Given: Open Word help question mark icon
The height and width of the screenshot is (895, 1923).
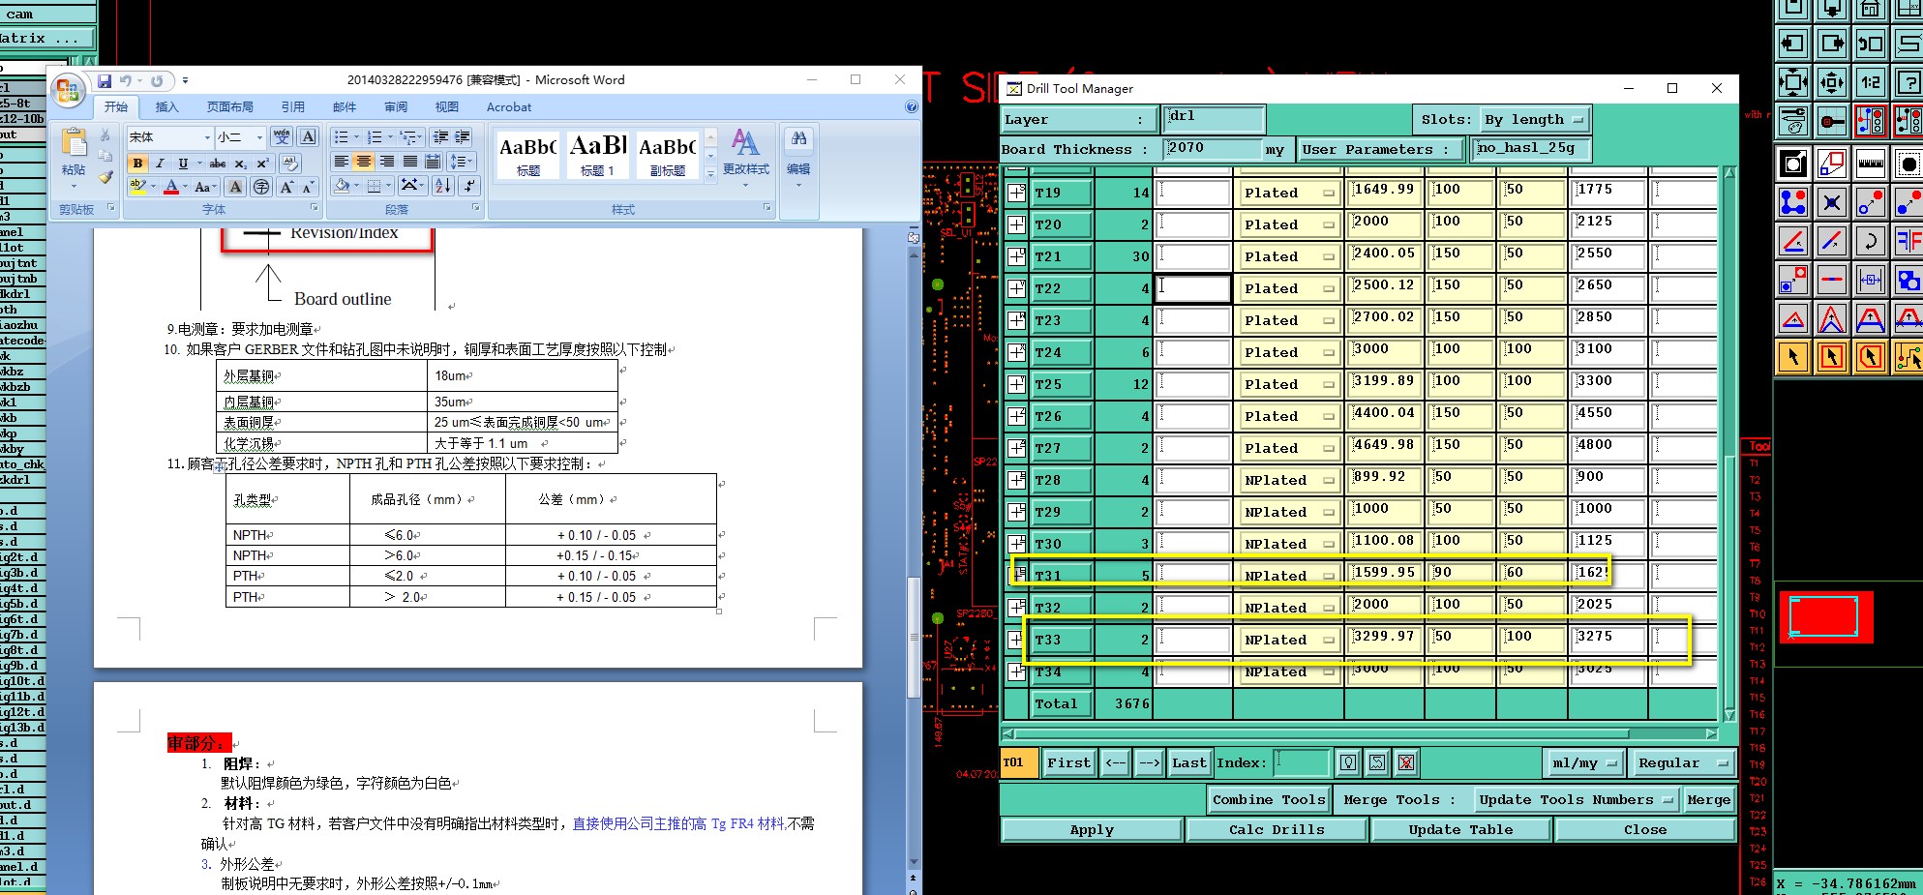Looking at the screenshot, I should (x=911, y=106).
